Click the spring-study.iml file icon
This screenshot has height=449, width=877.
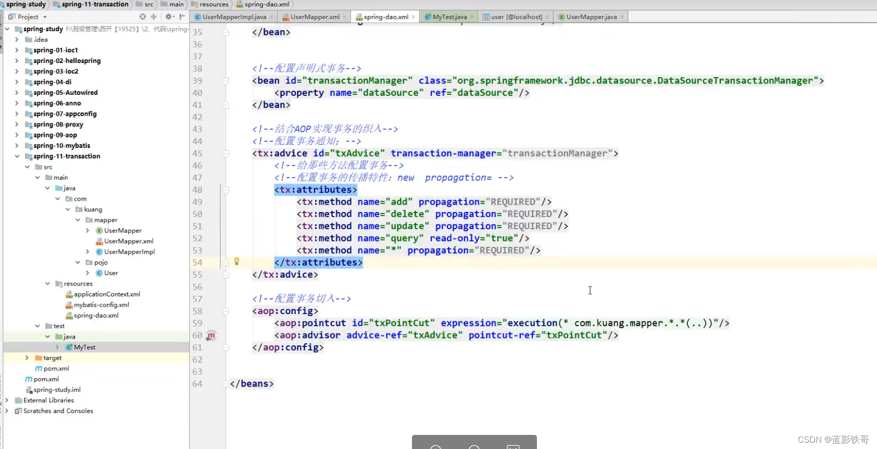click(29, 390)
